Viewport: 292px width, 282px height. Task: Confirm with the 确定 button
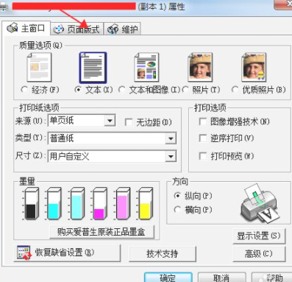tap(168, 277)
